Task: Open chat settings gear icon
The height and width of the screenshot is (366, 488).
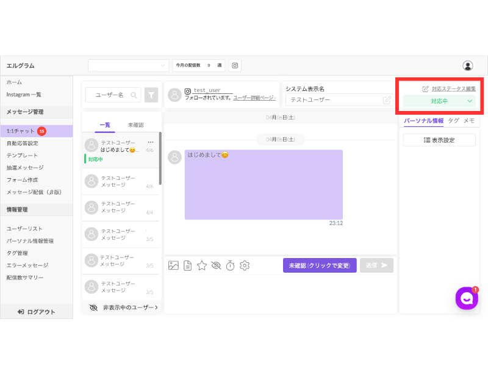Action: click(x=245, y=265)
